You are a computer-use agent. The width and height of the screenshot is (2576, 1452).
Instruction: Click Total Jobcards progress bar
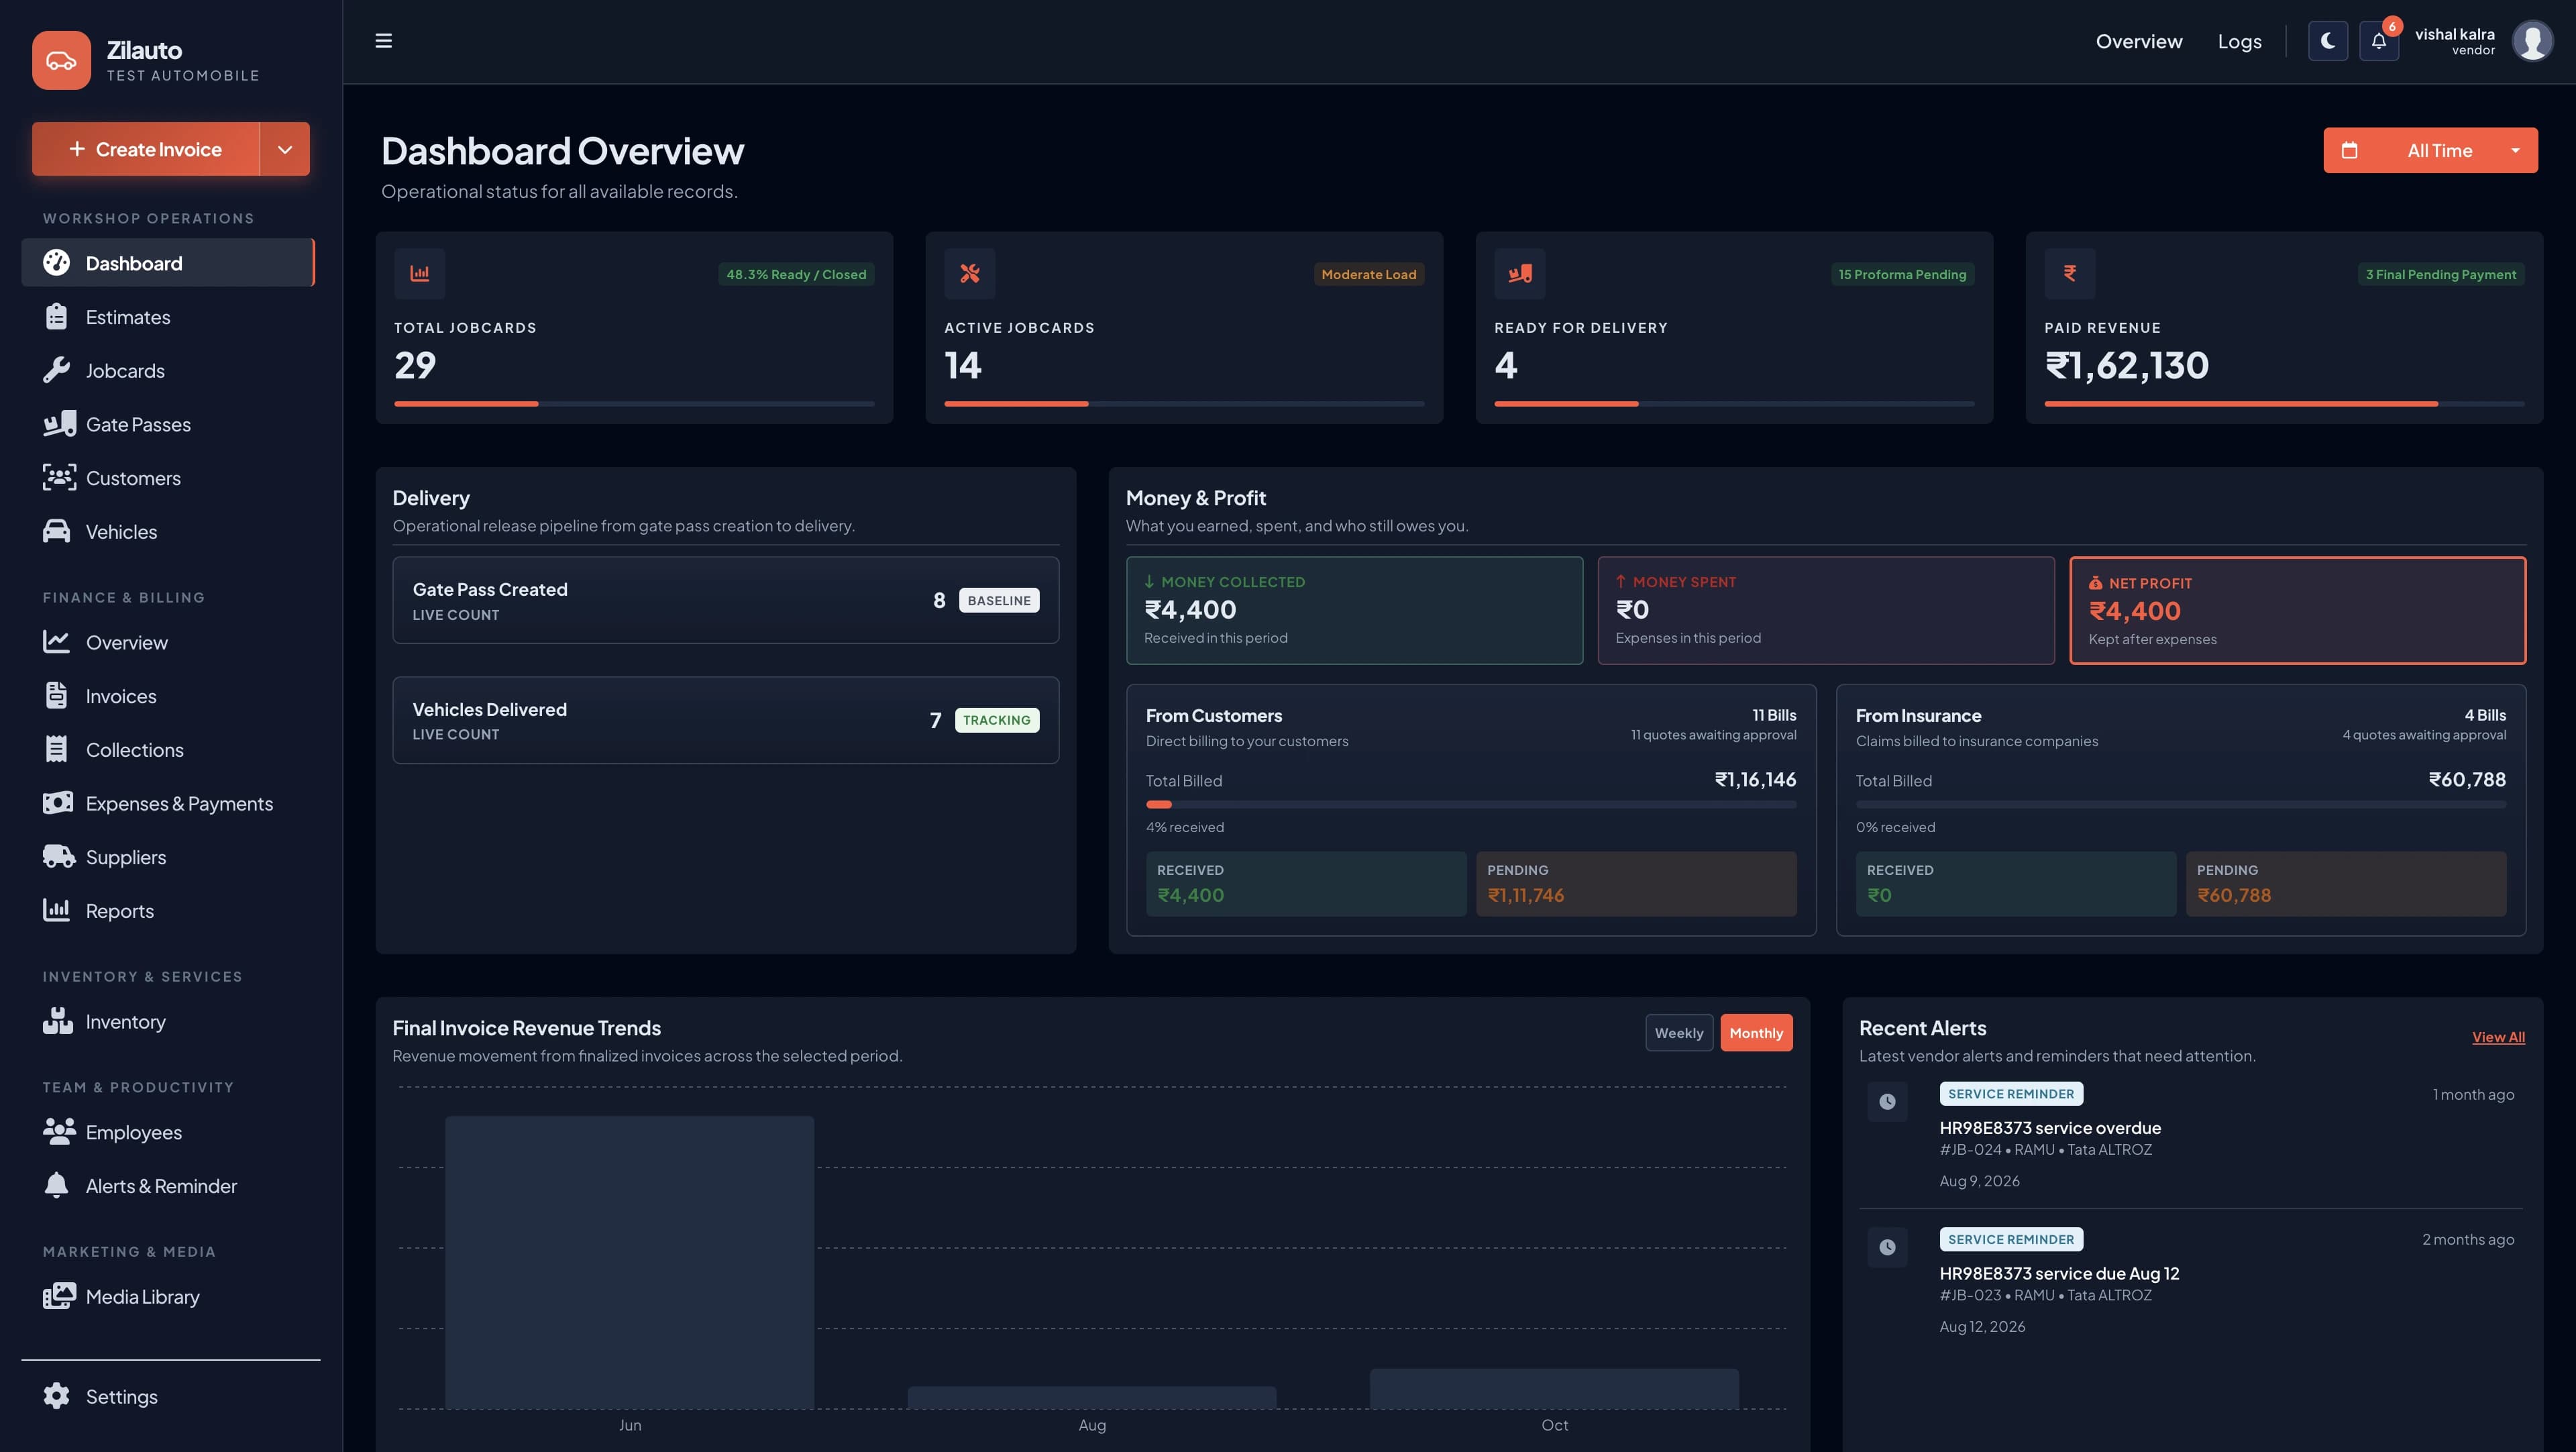tap(634, 404)
